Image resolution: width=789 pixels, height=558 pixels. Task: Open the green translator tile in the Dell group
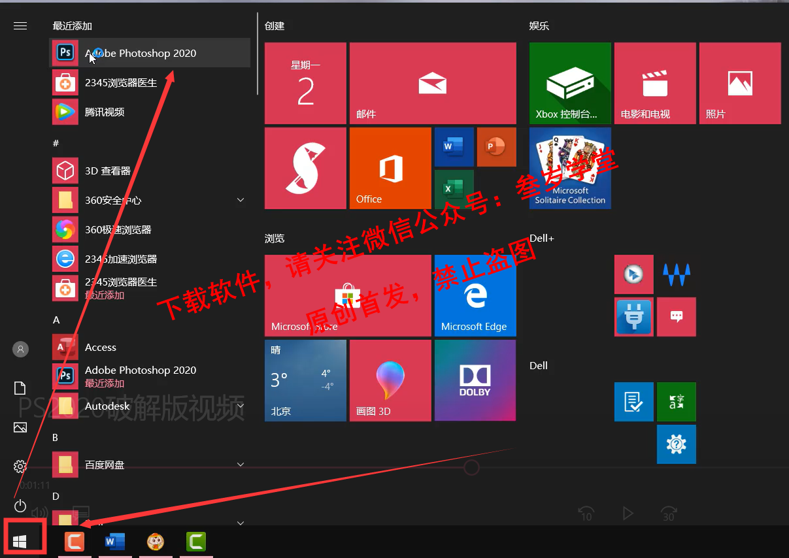click(677, 402)
